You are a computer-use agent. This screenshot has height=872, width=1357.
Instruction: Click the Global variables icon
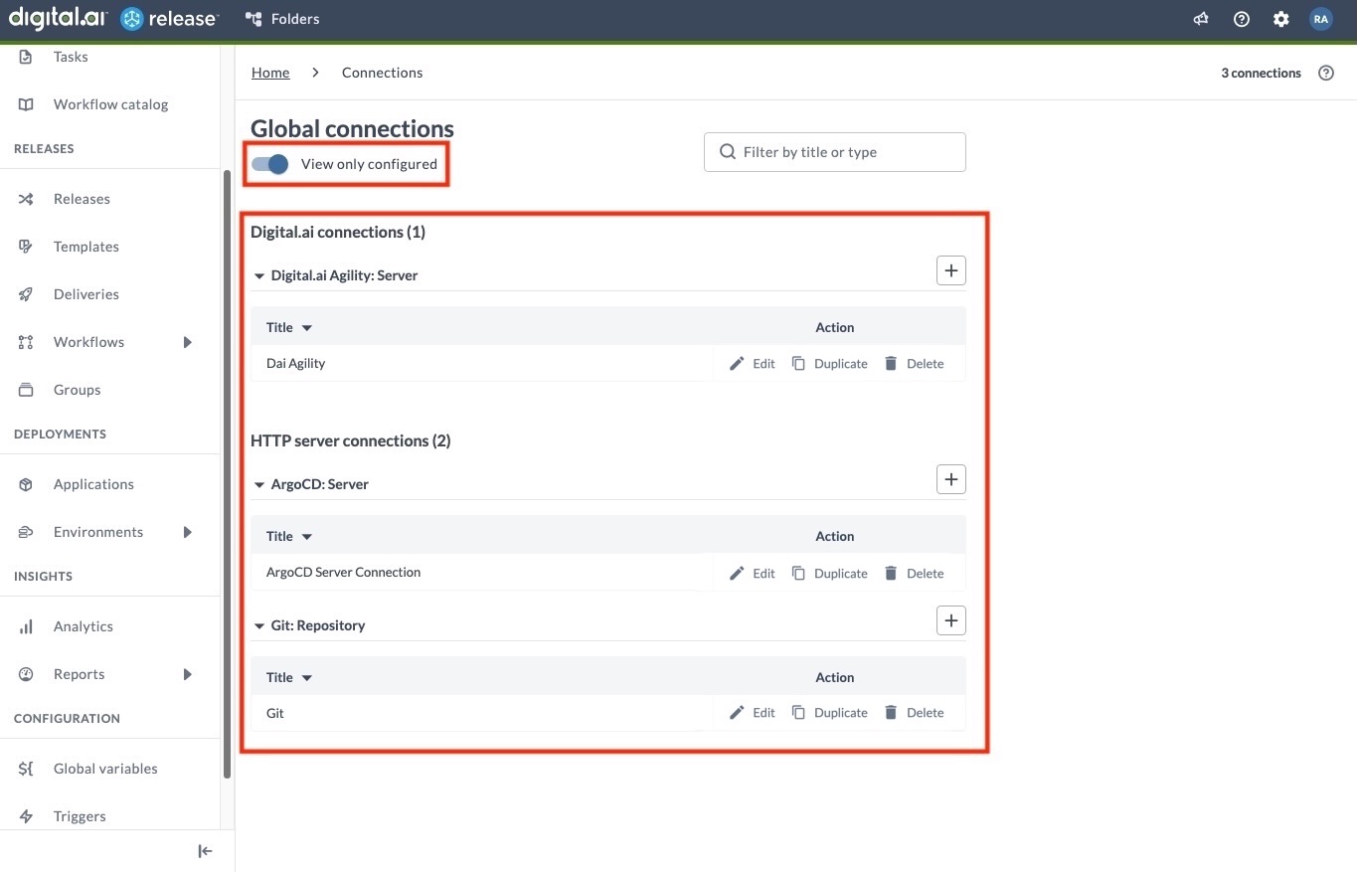27,769
